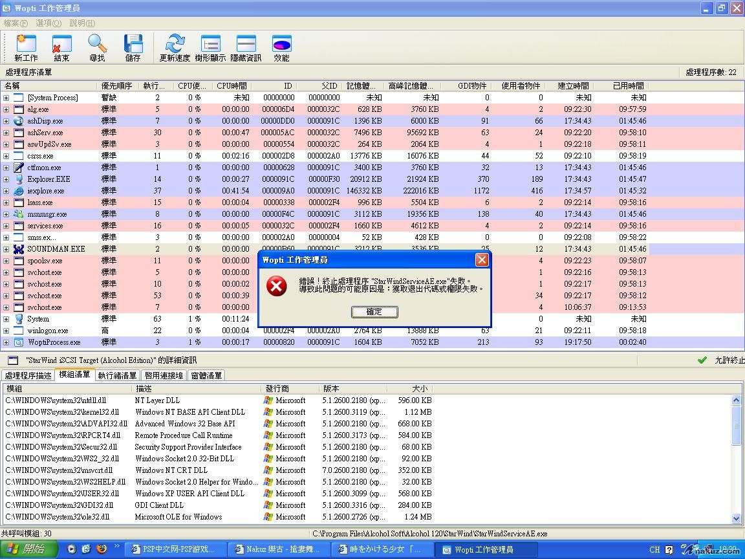The height and width of the screenshot is (559, 745).
Task: Click the 新工作 (new task) toolbar icon
Action: point(26,44)
